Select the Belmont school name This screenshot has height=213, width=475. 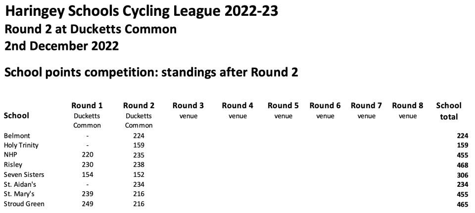tap(16, 136)
